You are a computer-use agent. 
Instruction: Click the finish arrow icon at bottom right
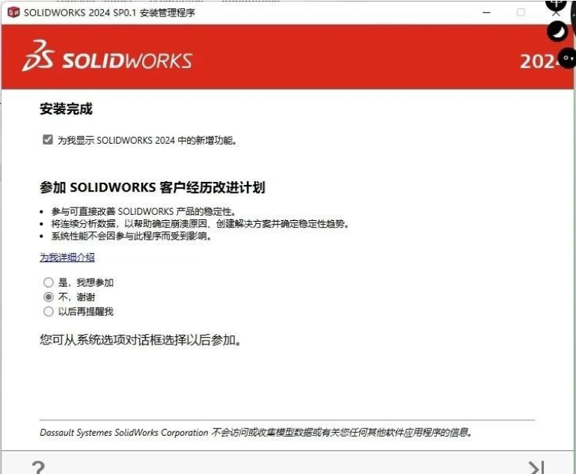pyautogui.click(x=536, y=467)
